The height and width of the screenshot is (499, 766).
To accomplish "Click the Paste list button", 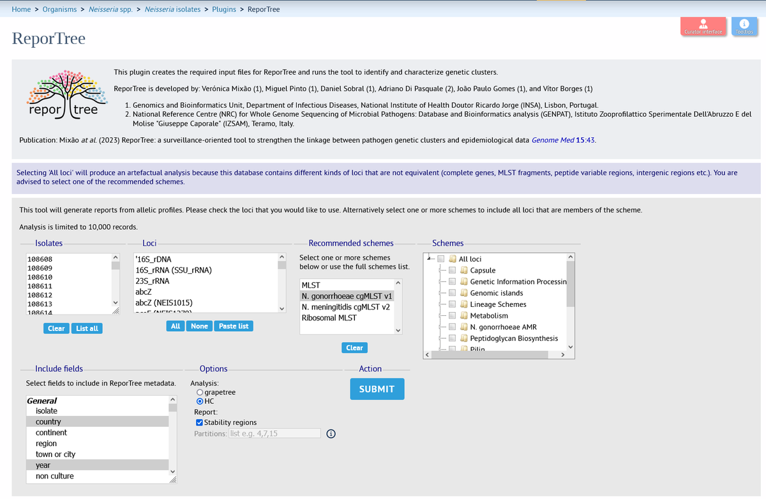I will (234, 326).
